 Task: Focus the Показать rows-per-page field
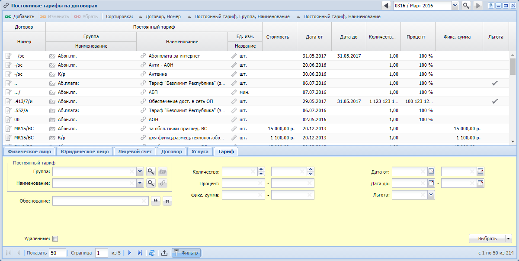[58, 253]
